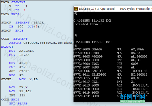The height and width of the screenshot is (106, 152).
Task: Click the 'DATA ENDS' line
Action: [x=10, y=15]
